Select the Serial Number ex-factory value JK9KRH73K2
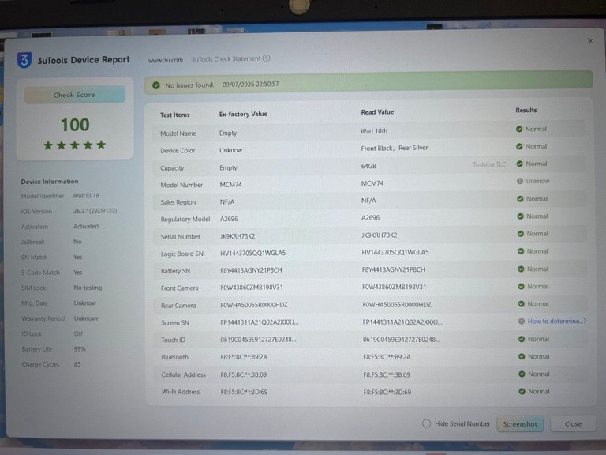Image resolution: width=606 pixels, height=455 pixels. (x=238, y=236)
